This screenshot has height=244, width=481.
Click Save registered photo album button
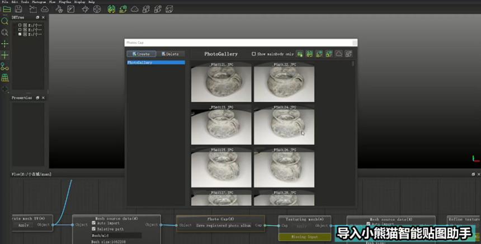[223, 226]
